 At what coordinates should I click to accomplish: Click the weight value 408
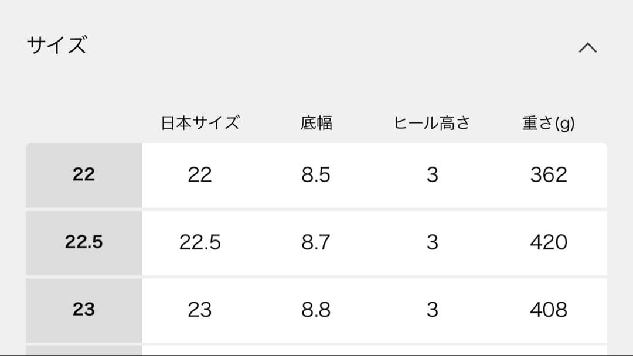tap(547, 309)
